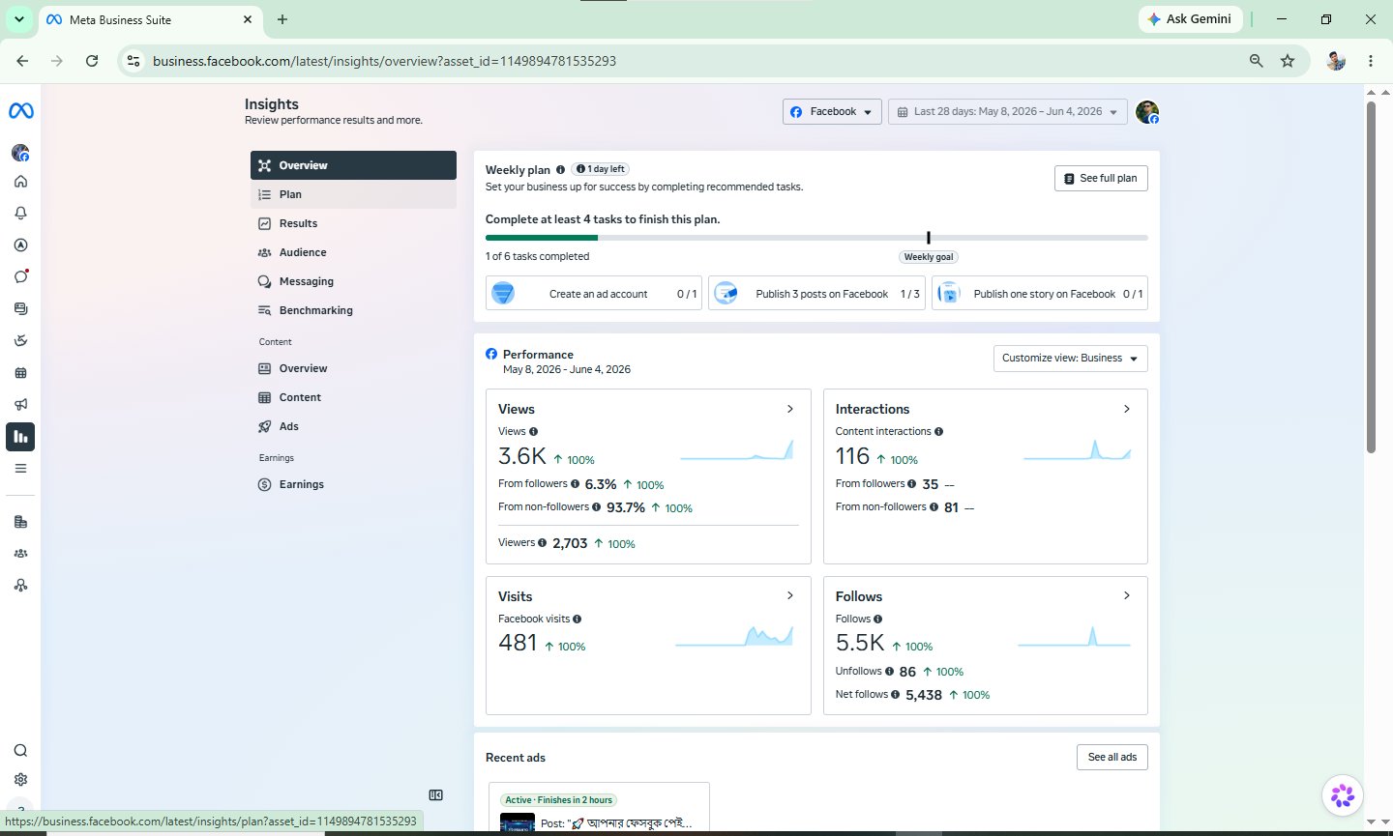Open the purple floating assistant icon
Screen dimensions: 1393x836
click(x=1343, y=795)
